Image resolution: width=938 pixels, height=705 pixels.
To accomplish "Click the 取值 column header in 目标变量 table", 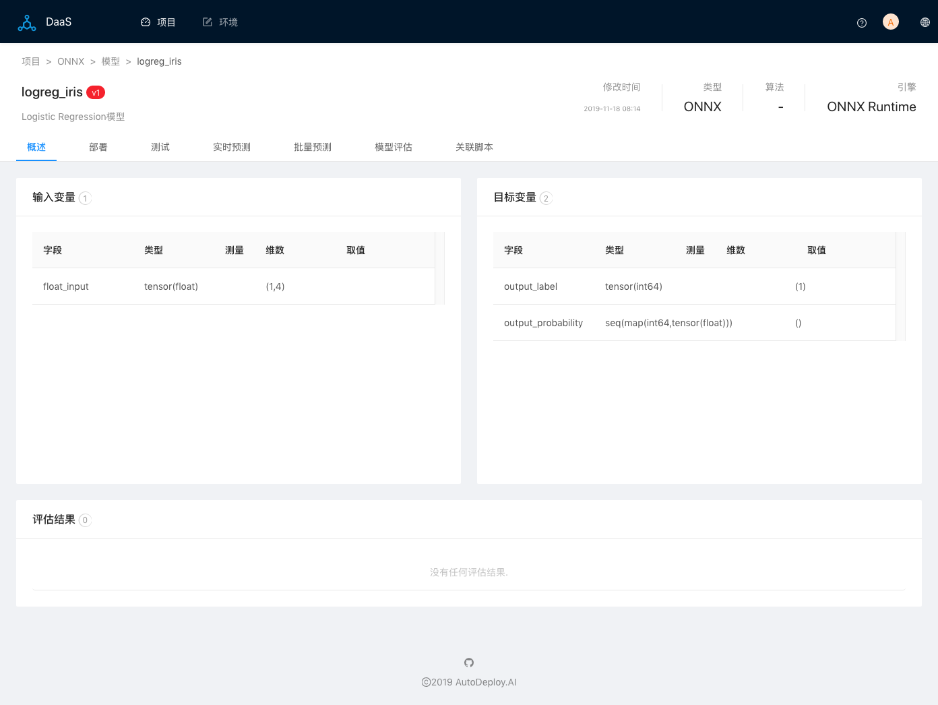I will tap(817, 250).
